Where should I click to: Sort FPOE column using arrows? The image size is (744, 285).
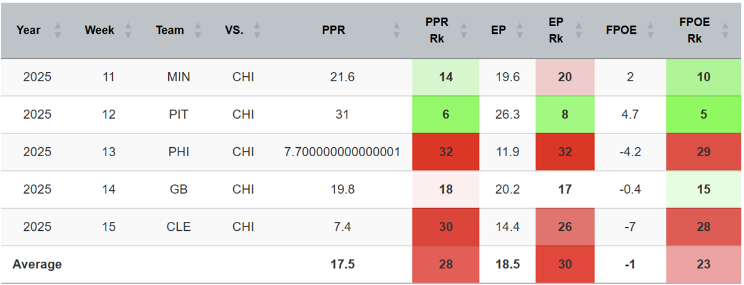651,30
